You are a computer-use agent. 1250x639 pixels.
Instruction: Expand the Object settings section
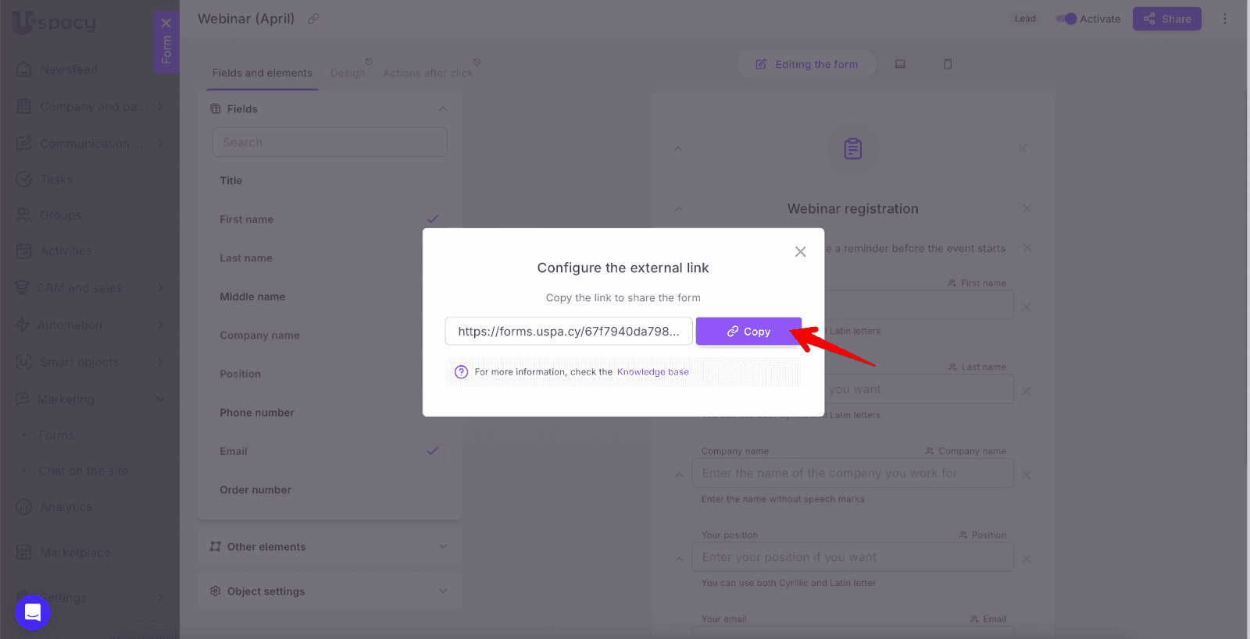443,591
